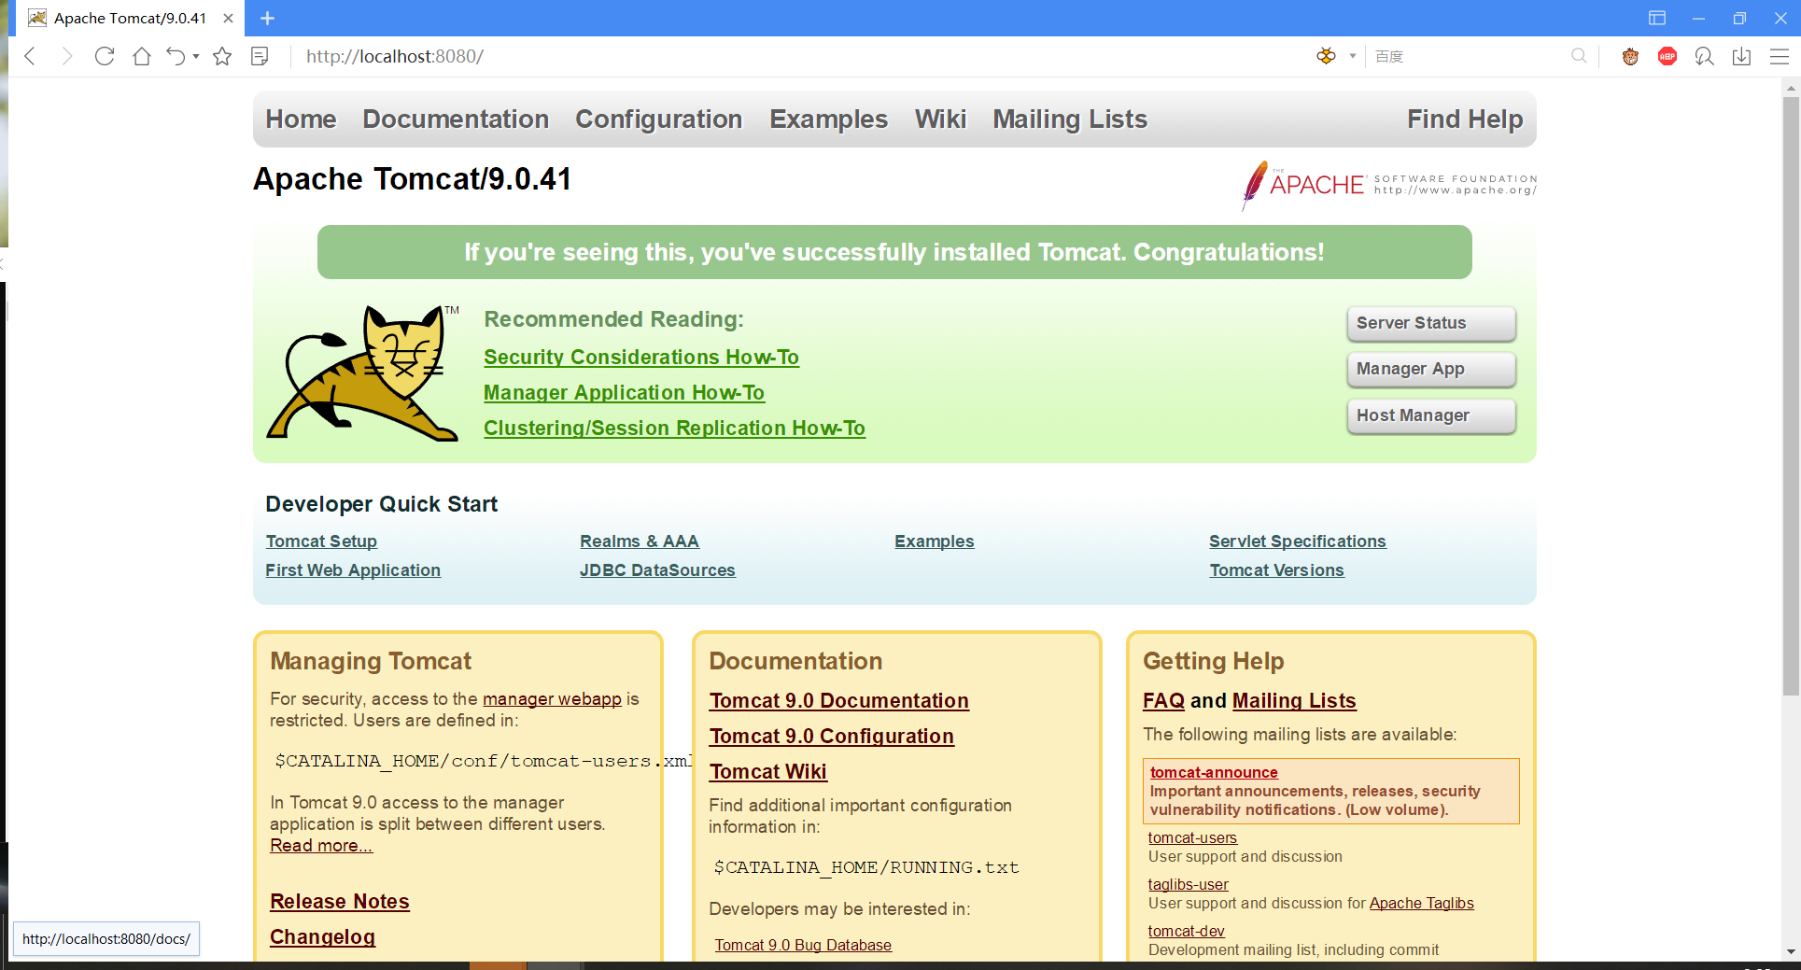The image size is (1801, 970).
Task: Open the Tomcat Setup link
Action: click(x=321, y=541)
